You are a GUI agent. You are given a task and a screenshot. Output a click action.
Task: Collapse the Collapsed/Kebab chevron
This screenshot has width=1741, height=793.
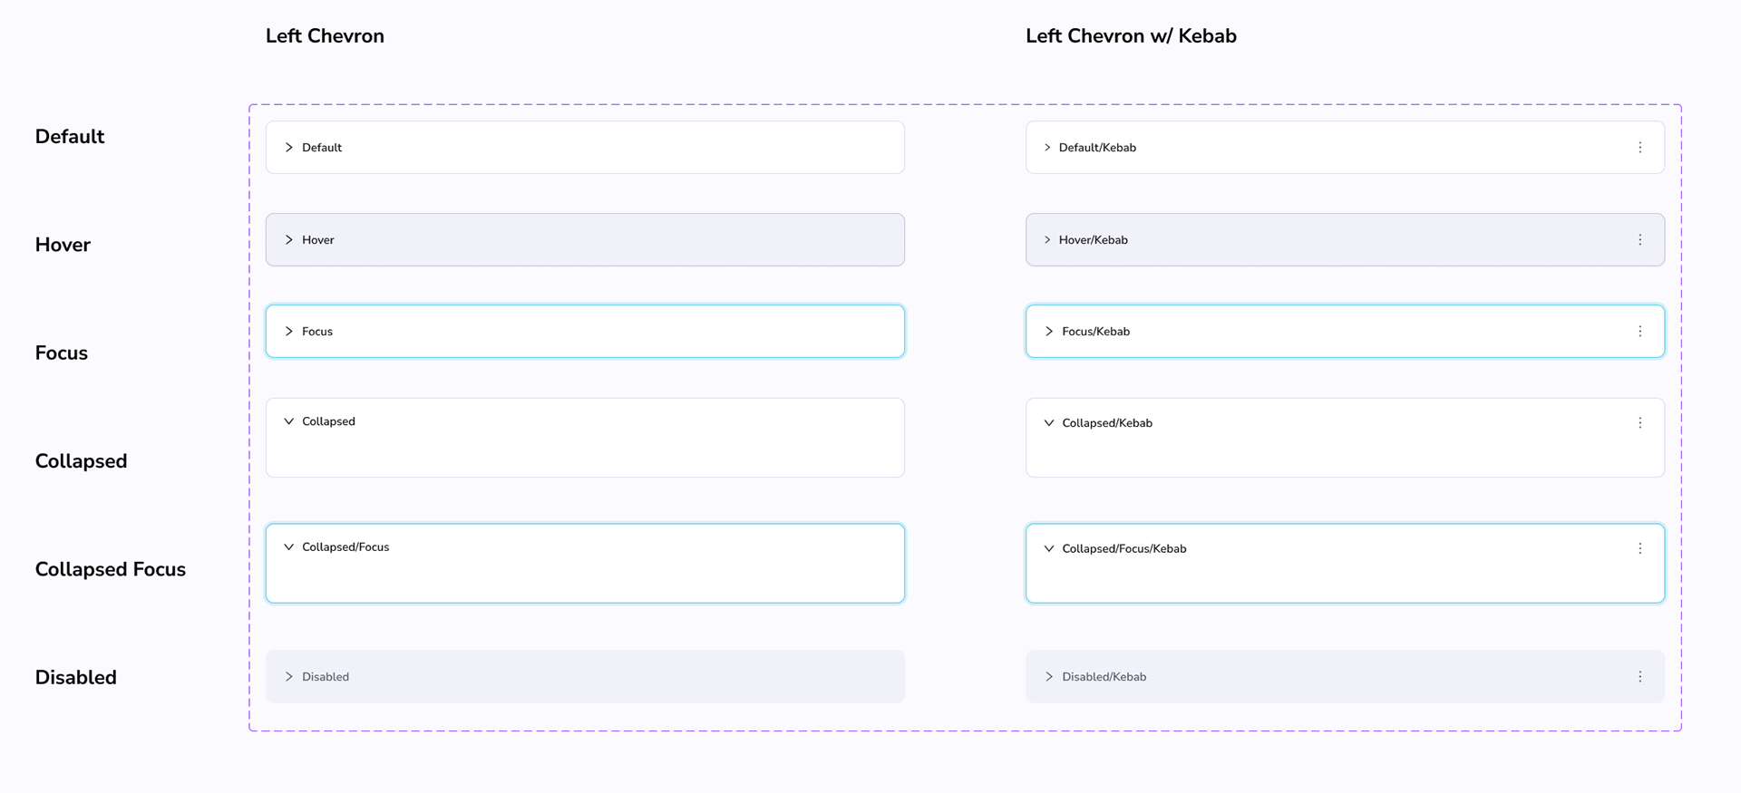pos(1049,423)
